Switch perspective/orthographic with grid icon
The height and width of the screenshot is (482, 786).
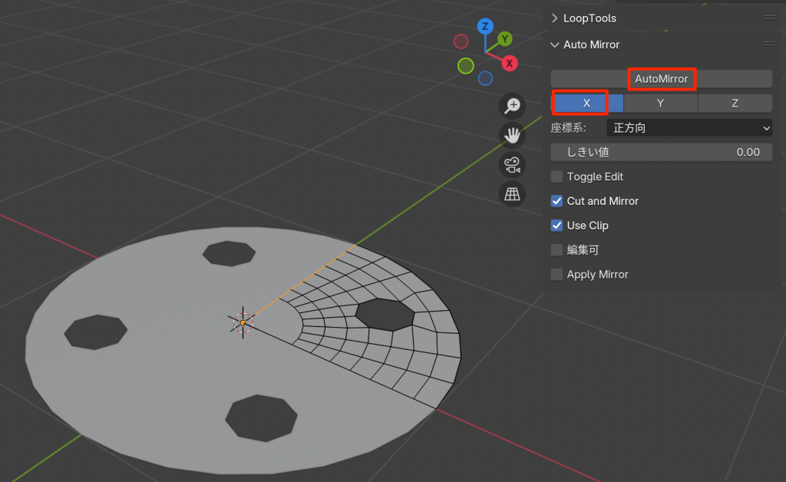coord(512,193)
